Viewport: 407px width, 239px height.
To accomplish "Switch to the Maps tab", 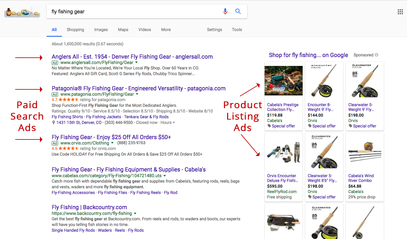I will click(x=123, y=29).
